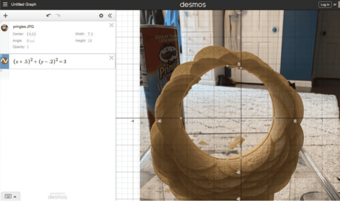Open the hamburger menu for saved graphs

pyautogui.click(x=5, y=4)
